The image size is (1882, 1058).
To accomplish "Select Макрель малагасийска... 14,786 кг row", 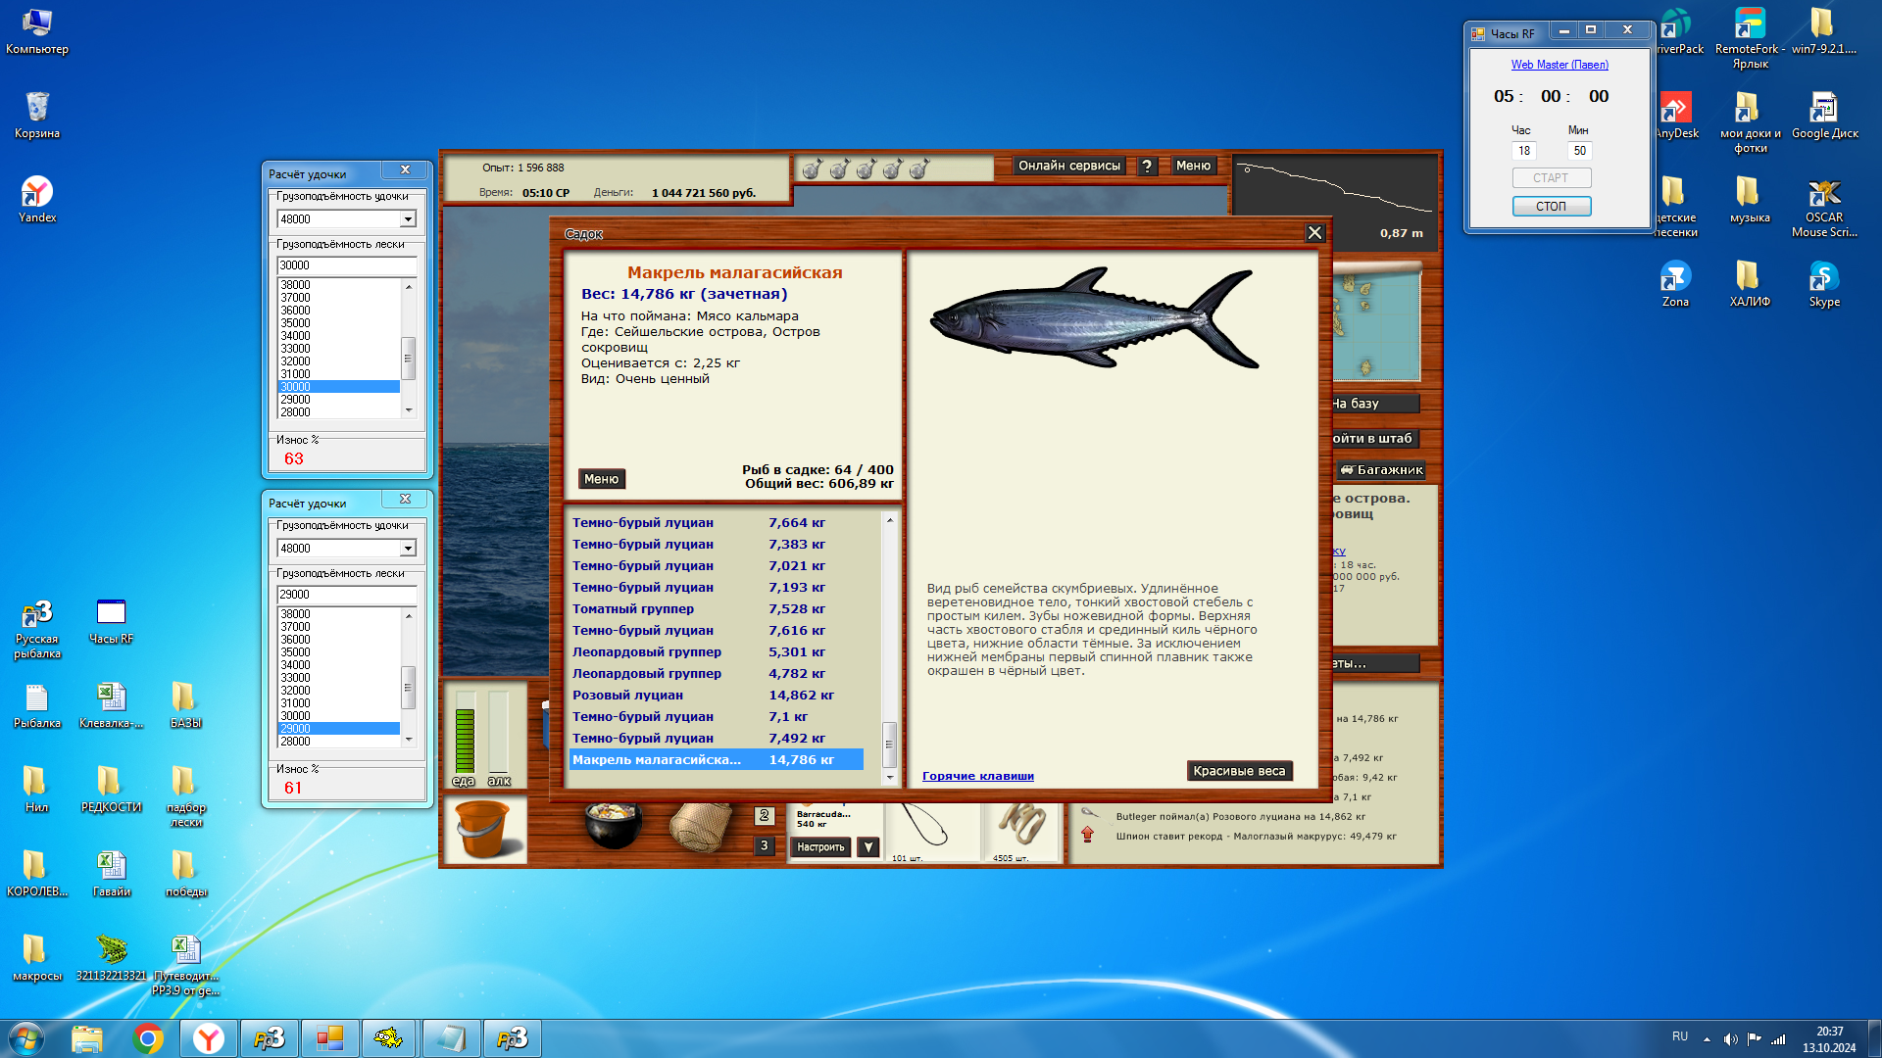I will (x=717, y=760).
